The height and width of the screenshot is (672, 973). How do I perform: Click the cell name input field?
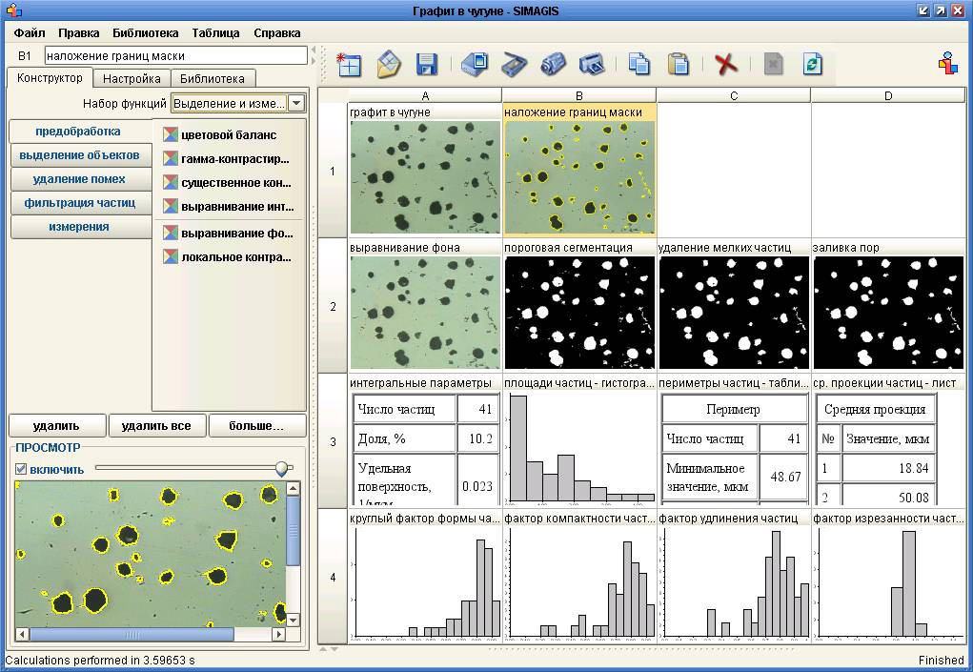[x=175, y=56]
